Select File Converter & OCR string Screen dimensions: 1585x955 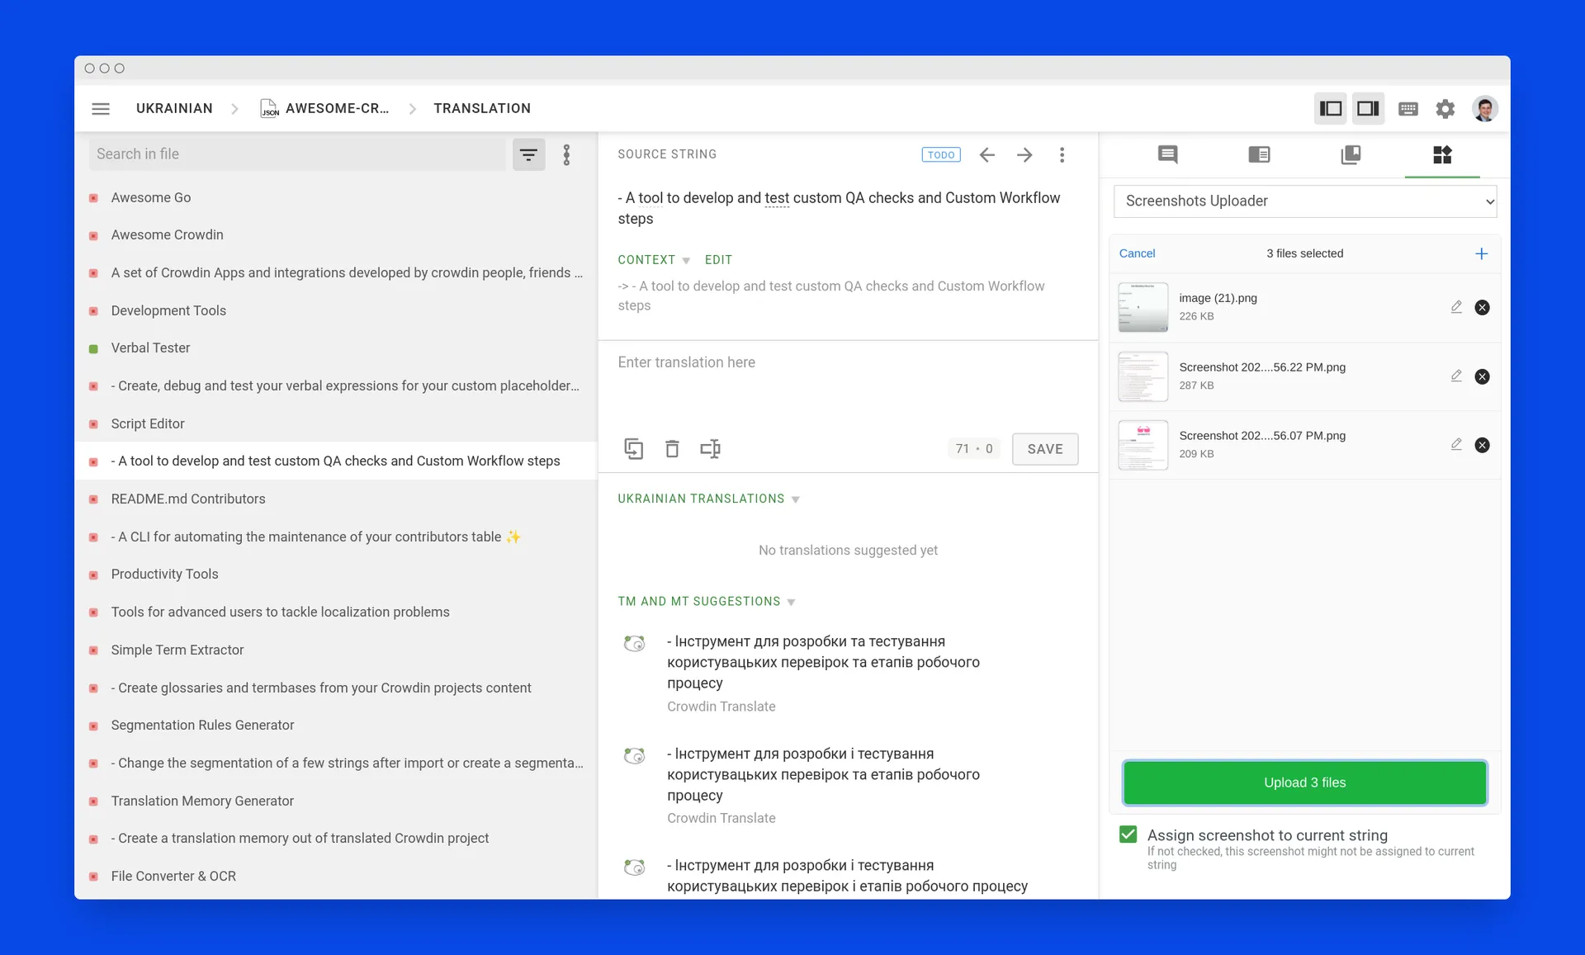tap(336, 877)
